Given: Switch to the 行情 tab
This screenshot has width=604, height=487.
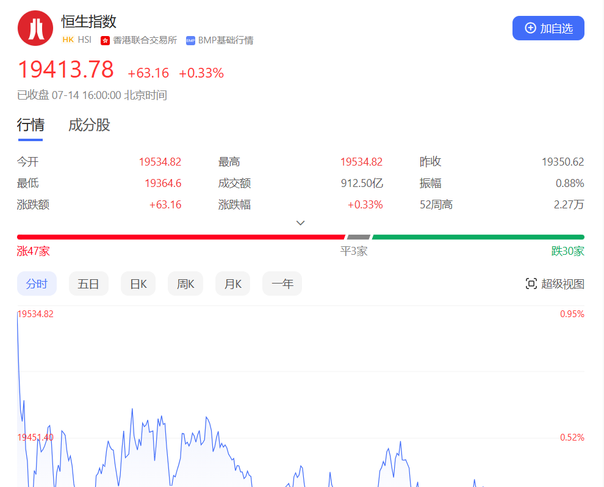Looking at the screenshot, I should click(31, 125).
